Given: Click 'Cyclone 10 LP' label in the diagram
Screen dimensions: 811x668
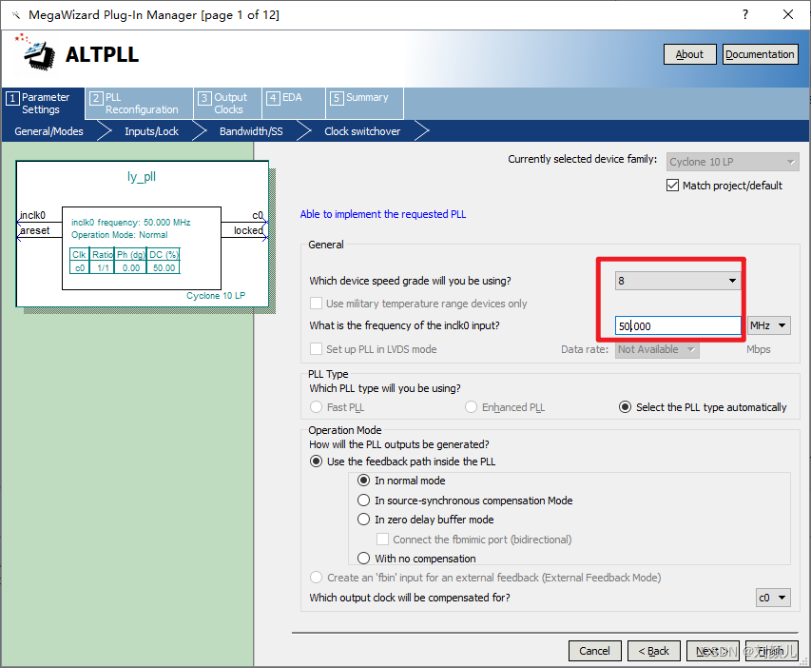Looking at the screenshot, I should coord(216,296).
